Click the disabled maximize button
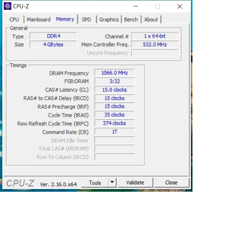Image resolution: width=226 pixels, height=226 pixels. tap(157, 6)
